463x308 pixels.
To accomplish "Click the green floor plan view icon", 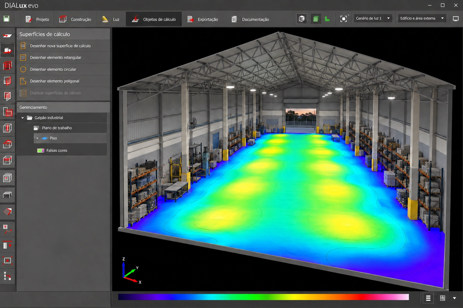I will coord(316,19).
